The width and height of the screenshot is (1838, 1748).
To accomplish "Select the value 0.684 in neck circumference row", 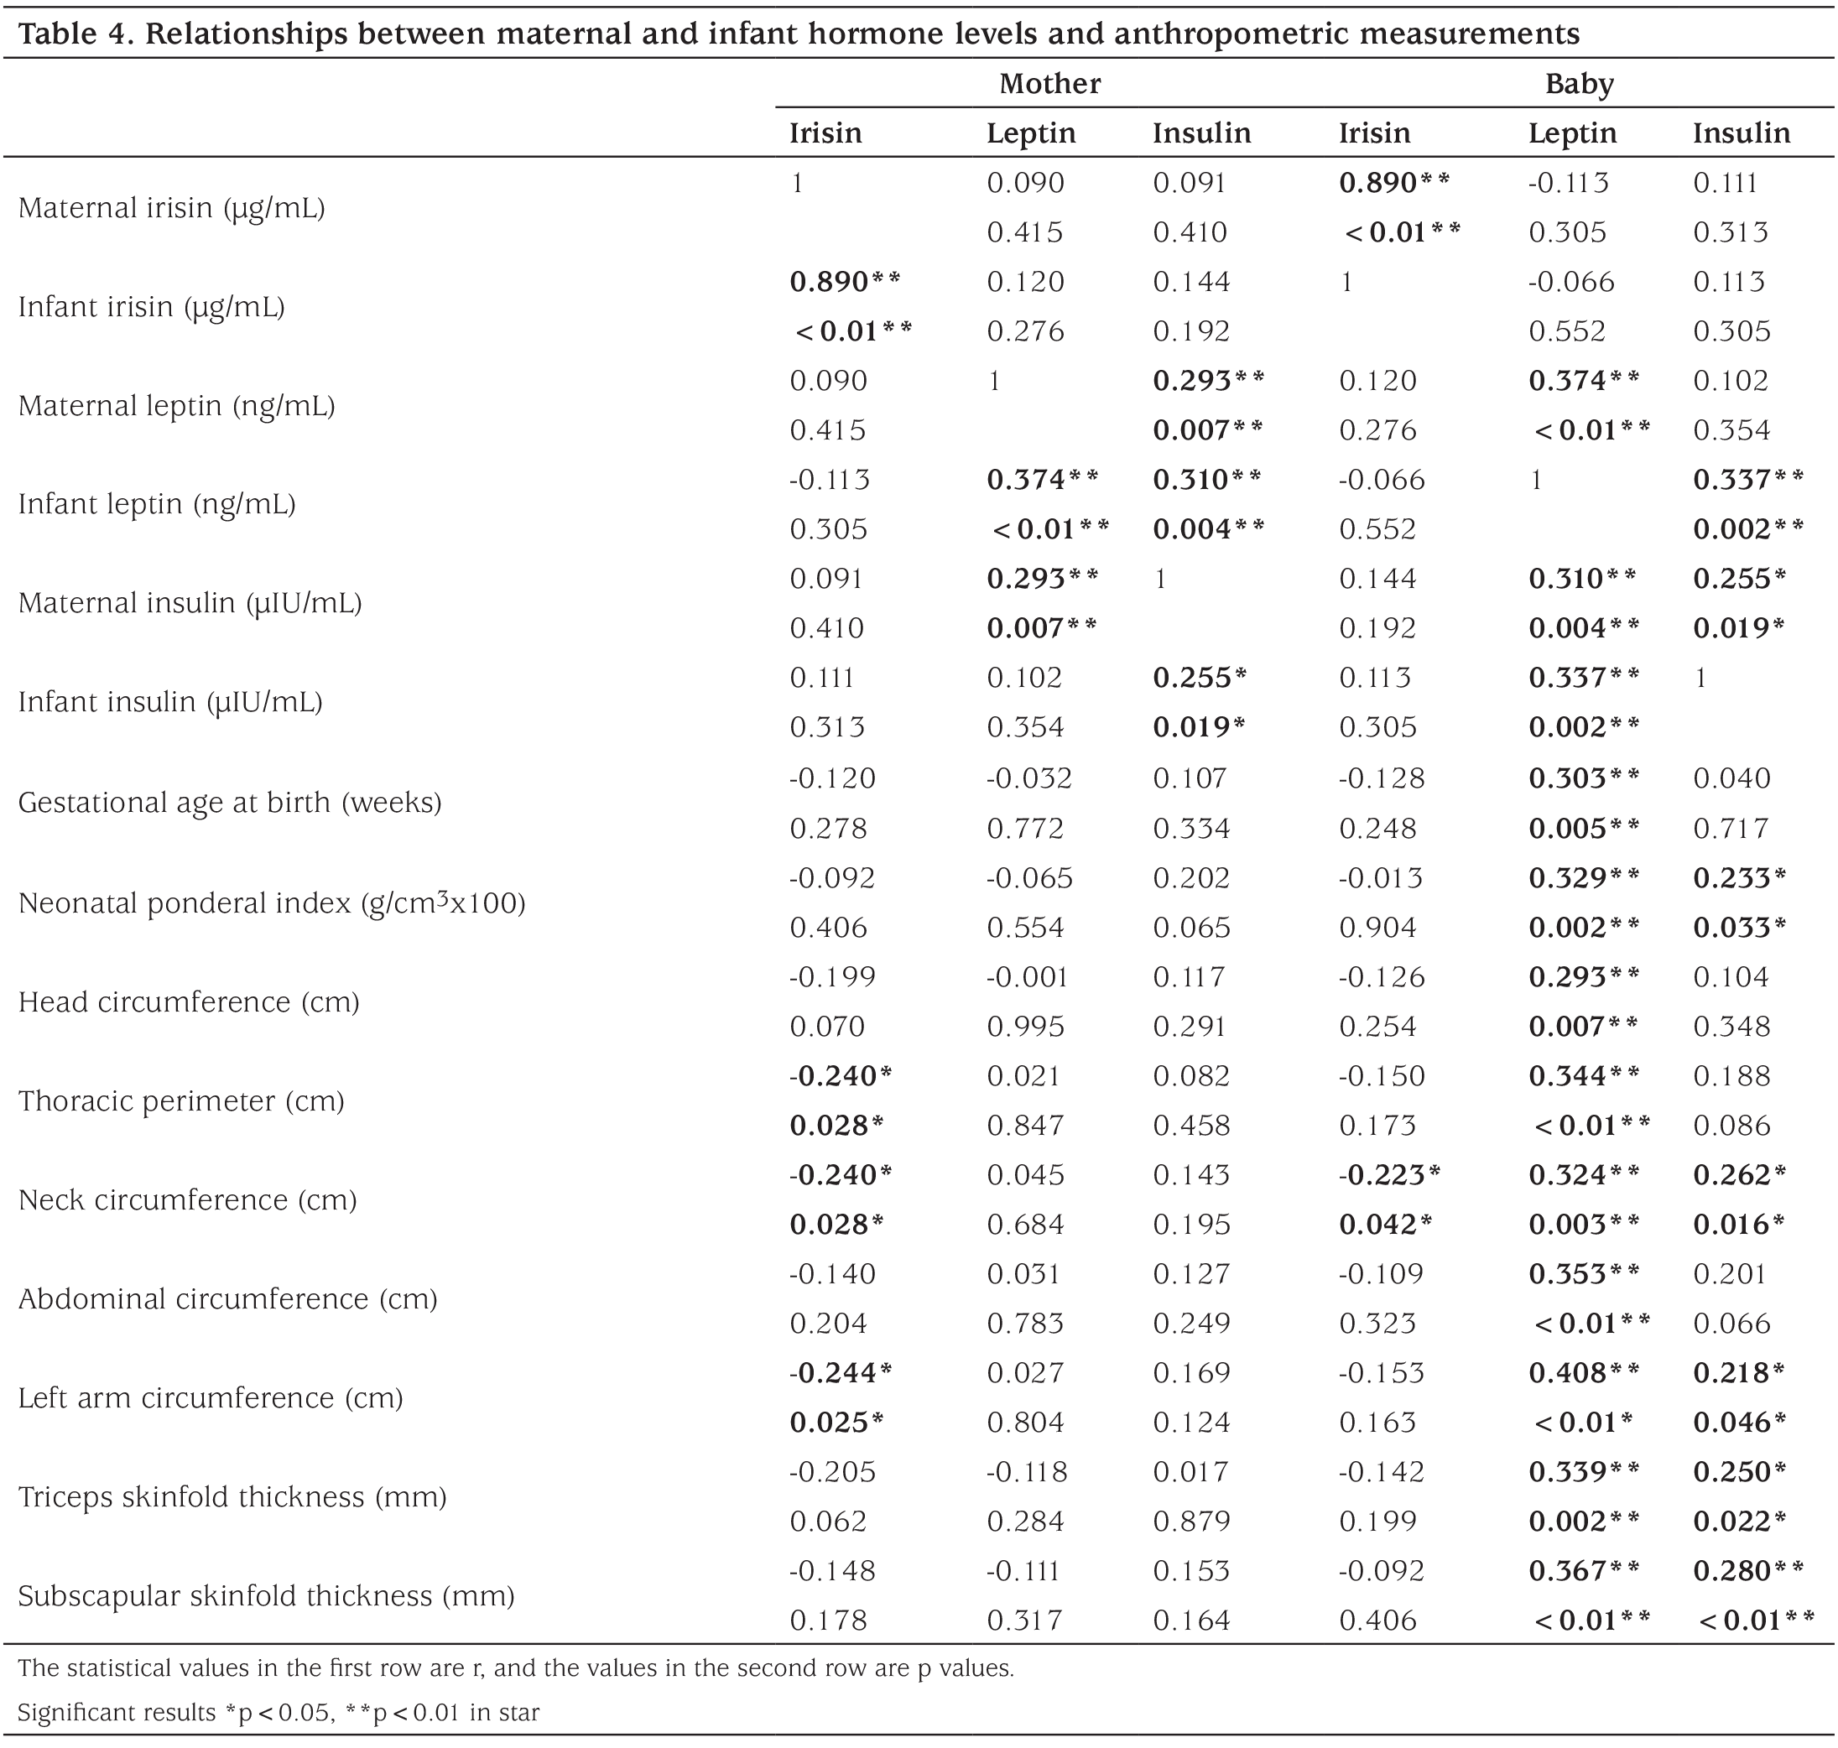I will (1025, 1225).
